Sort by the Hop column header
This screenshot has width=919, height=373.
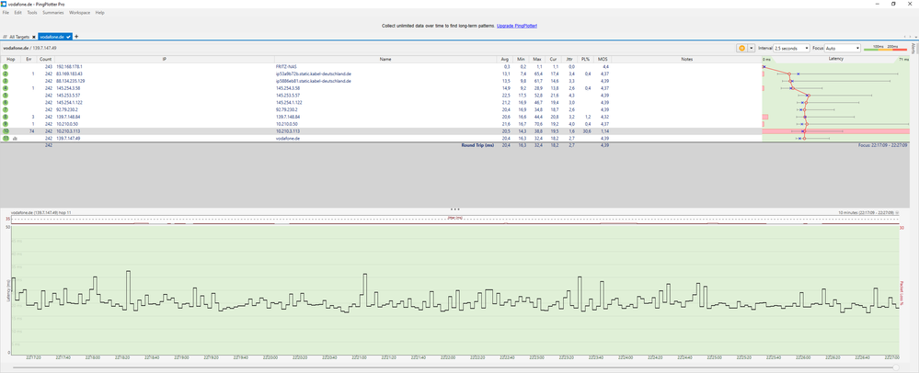tap(11, 59)
